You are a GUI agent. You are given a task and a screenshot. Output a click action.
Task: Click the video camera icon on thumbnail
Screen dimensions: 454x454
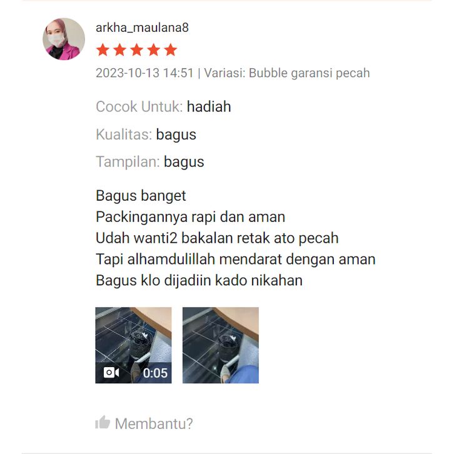[111, 372]
